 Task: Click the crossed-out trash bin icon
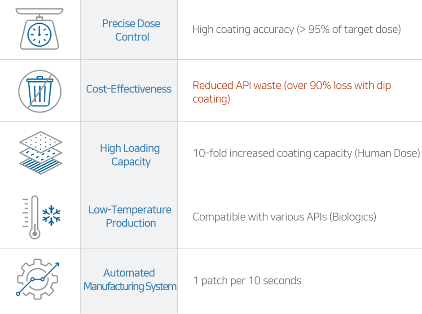coord(40,91)
